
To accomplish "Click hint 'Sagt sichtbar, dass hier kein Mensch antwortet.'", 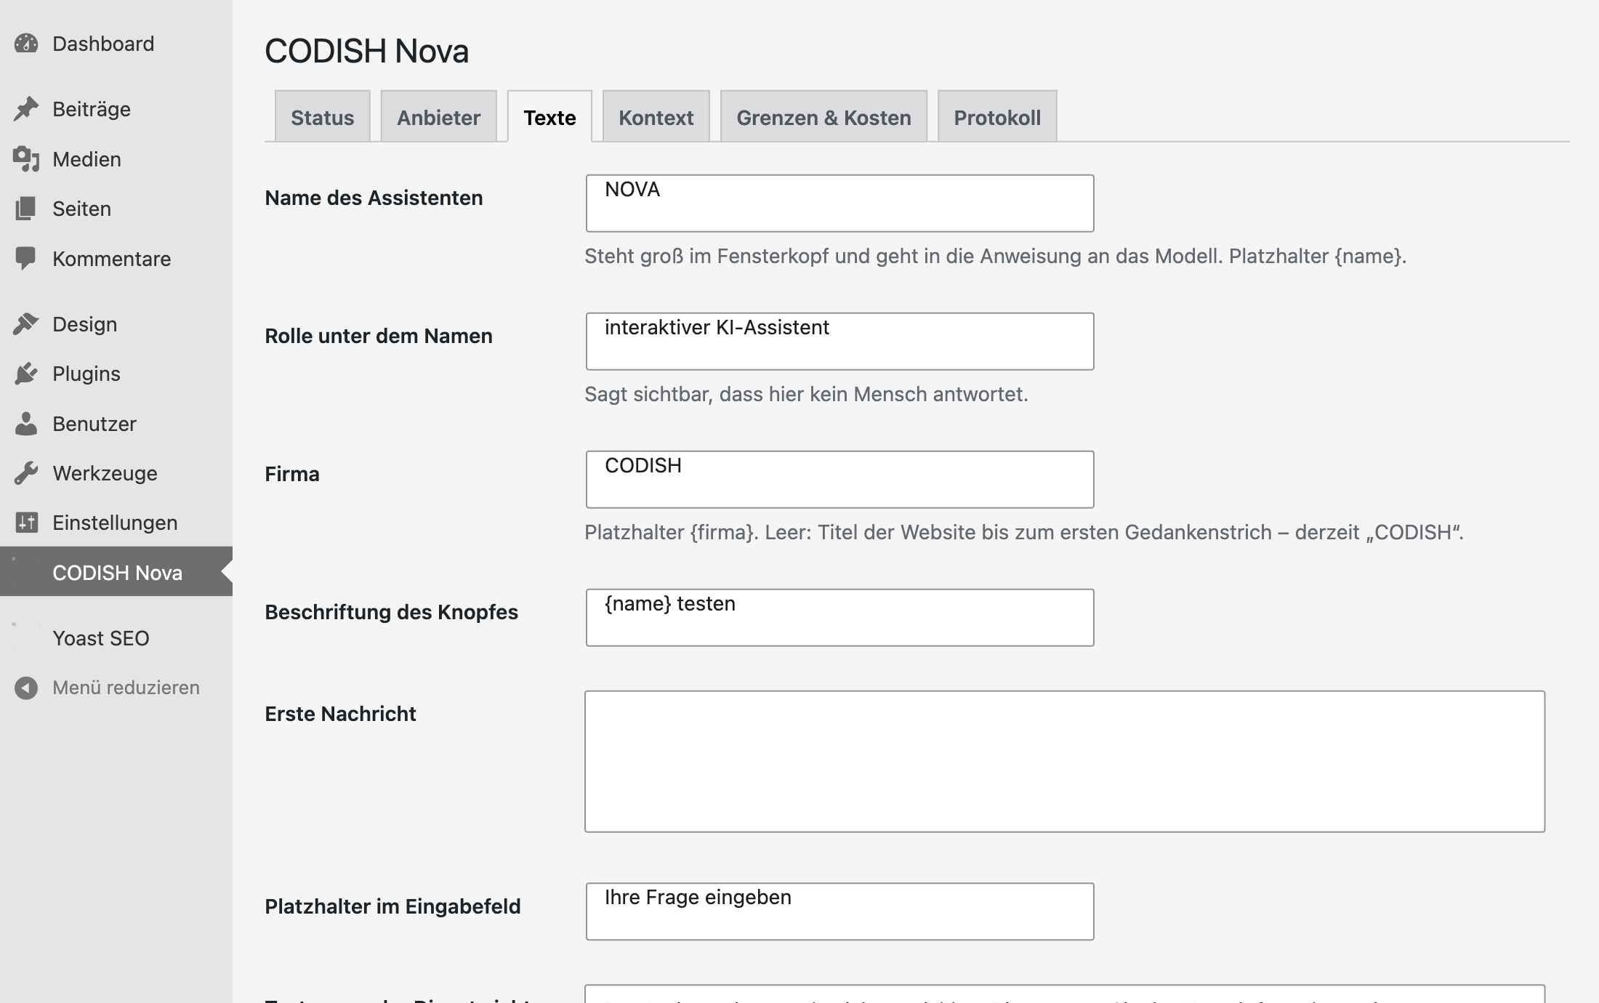I will (x=806, y=394).
